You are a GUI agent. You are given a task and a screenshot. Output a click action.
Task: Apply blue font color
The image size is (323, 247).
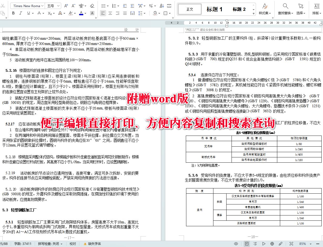tap(81, 13)
